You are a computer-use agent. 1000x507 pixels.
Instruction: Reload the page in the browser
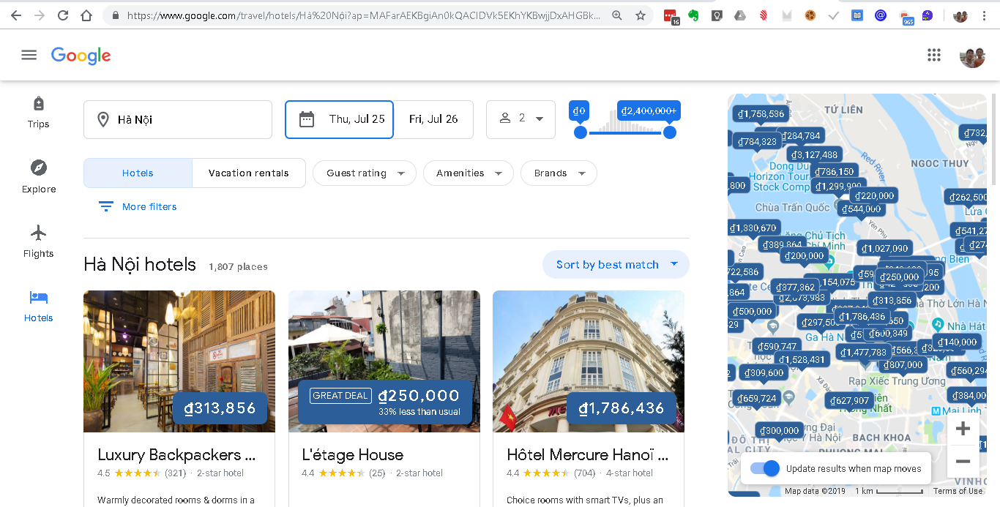pos(63,15)
